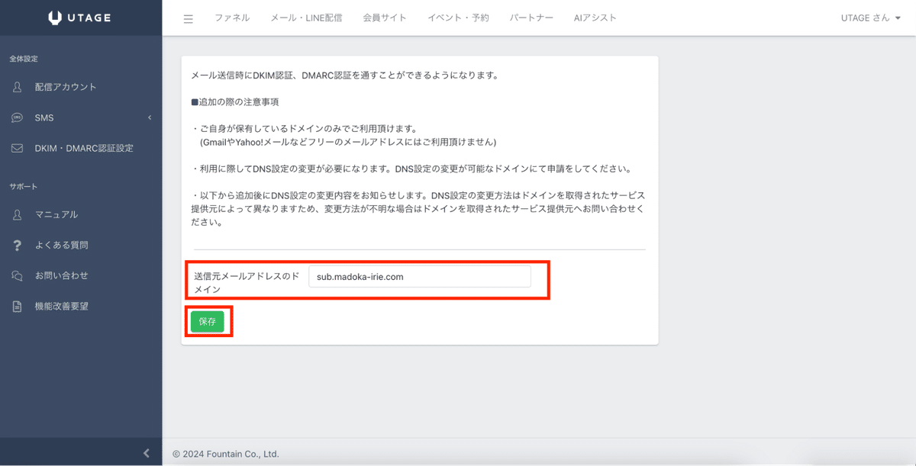Switch to the 会員サイト tab
Image resolution: width=916 pixels, height=466 pixels.
pyautogui.click(x=385, y=18)
